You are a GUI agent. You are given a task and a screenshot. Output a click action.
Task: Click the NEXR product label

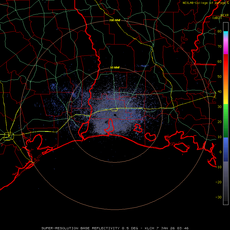(225, 15)
